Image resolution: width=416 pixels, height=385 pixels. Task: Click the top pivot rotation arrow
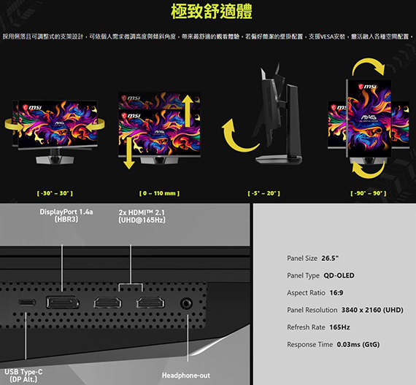(x=369, y=66)
